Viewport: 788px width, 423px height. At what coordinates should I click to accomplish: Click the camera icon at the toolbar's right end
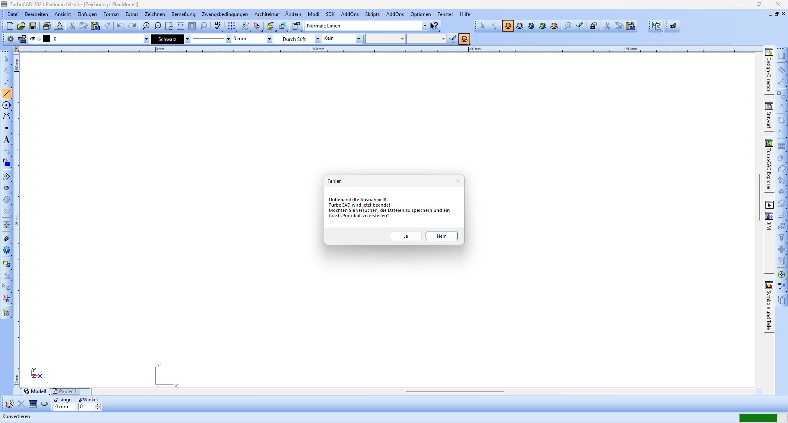[x=673, y=26]
